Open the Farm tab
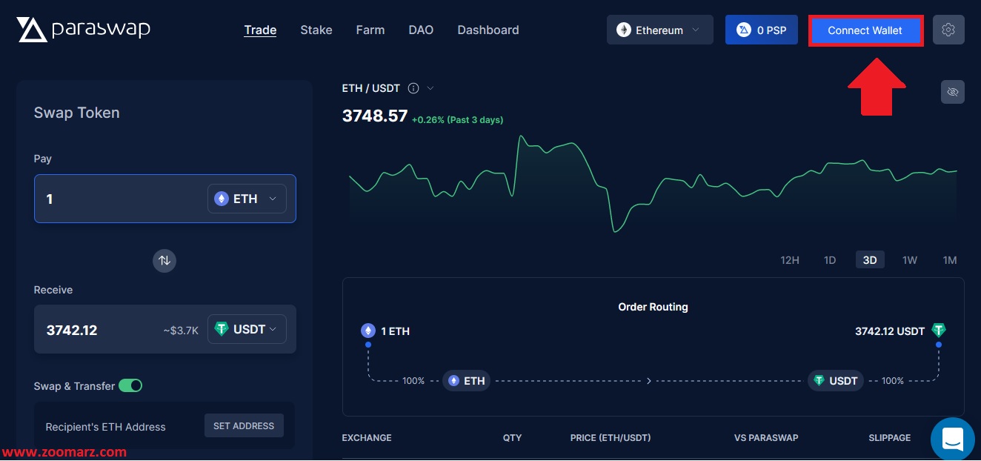This screenshot has height=461, width=981. tap(370, 30)
